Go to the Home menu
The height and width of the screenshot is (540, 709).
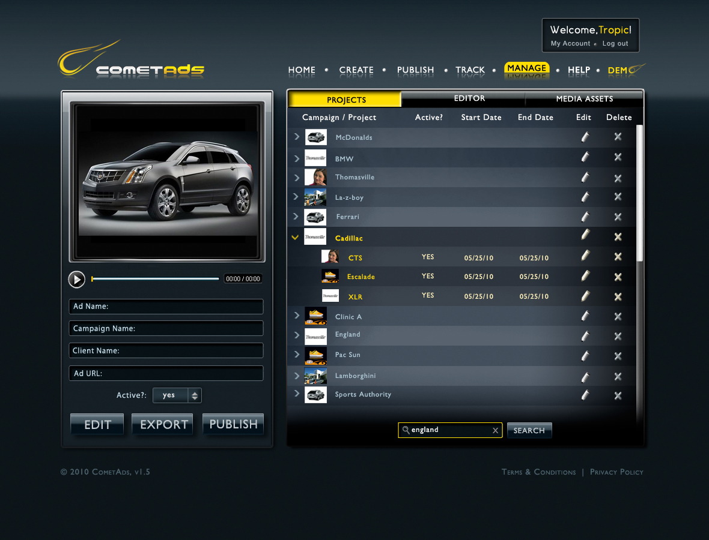pos(302,70)
